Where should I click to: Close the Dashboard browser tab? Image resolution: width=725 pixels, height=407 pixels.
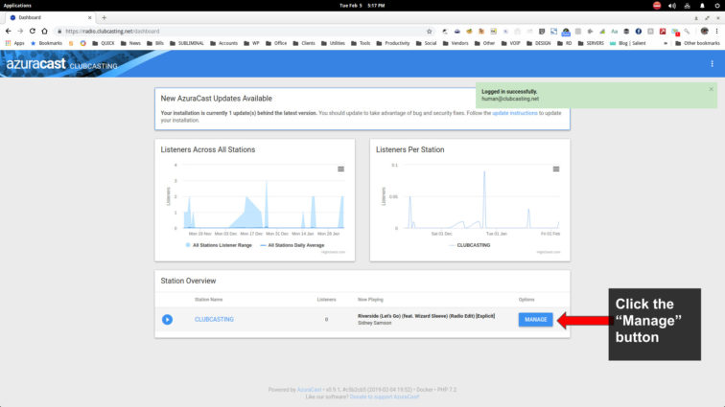click(90, 17)
